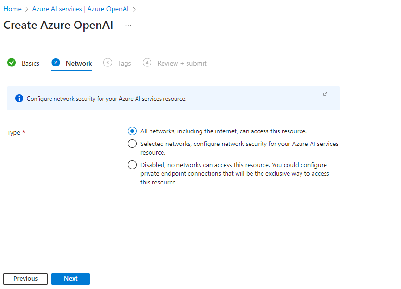Select the Selected networks radio option
The image size is (401, 289).
132,144
